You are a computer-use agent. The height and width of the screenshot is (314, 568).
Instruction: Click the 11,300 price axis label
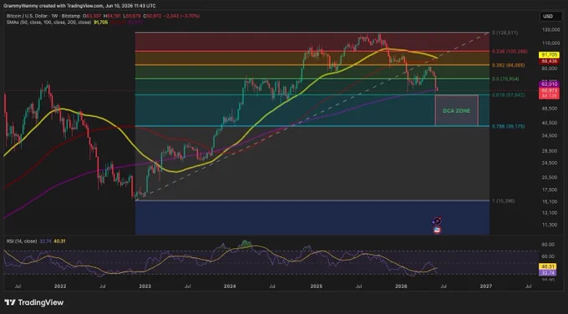point(550,225)
